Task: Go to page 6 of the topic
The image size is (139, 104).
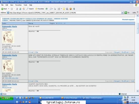Action: click(65, 23)
